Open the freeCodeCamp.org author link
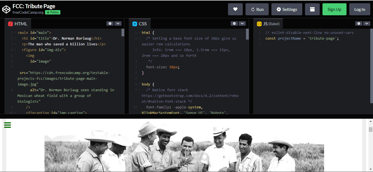The height and width of the screenshot is (172, 373). [28, 12]
